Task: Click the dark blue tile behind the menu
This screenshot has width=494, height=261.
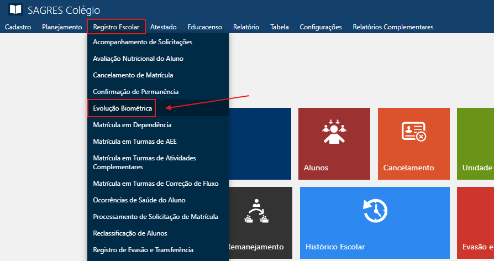Action: [x=260, y=144]
